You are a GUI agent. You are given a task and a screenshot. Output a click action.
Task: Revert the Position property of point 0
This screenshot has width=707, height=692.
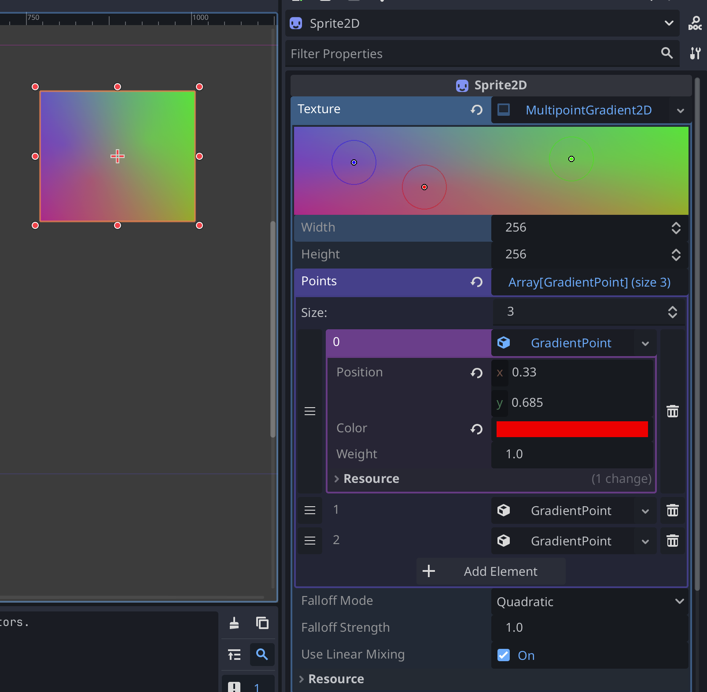[x=476, y=373]
